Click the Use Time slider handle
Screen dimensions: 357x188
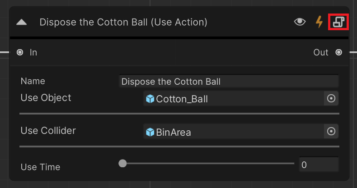coord(122,163)
